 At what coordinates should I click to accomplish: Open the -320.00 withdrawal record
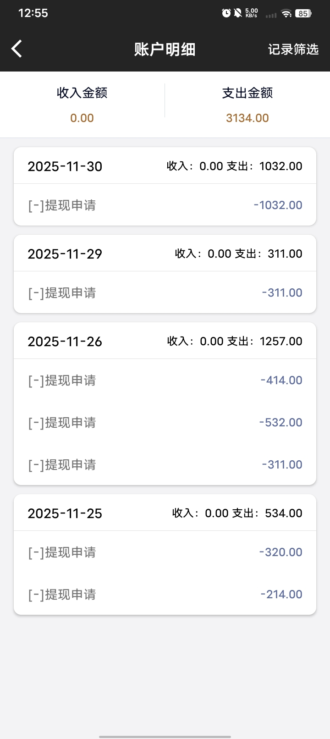coord(165,552)
